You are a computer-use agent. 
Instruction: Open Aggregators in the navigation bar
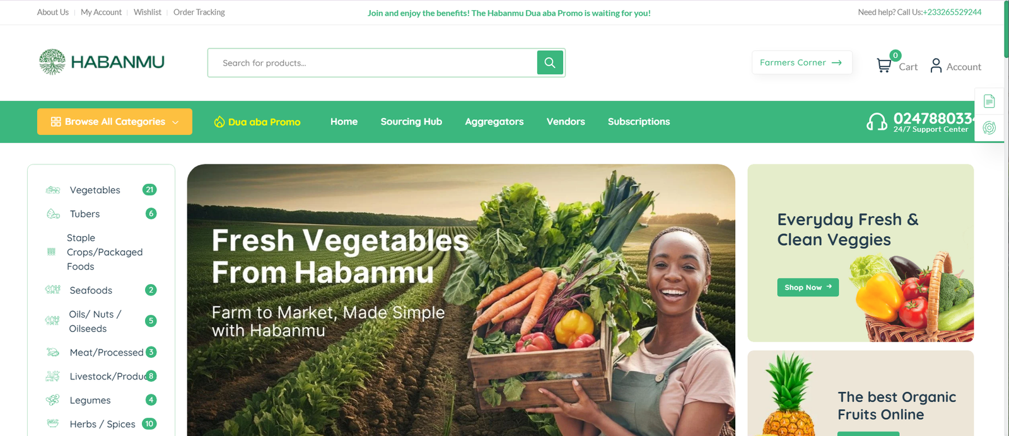494,122
